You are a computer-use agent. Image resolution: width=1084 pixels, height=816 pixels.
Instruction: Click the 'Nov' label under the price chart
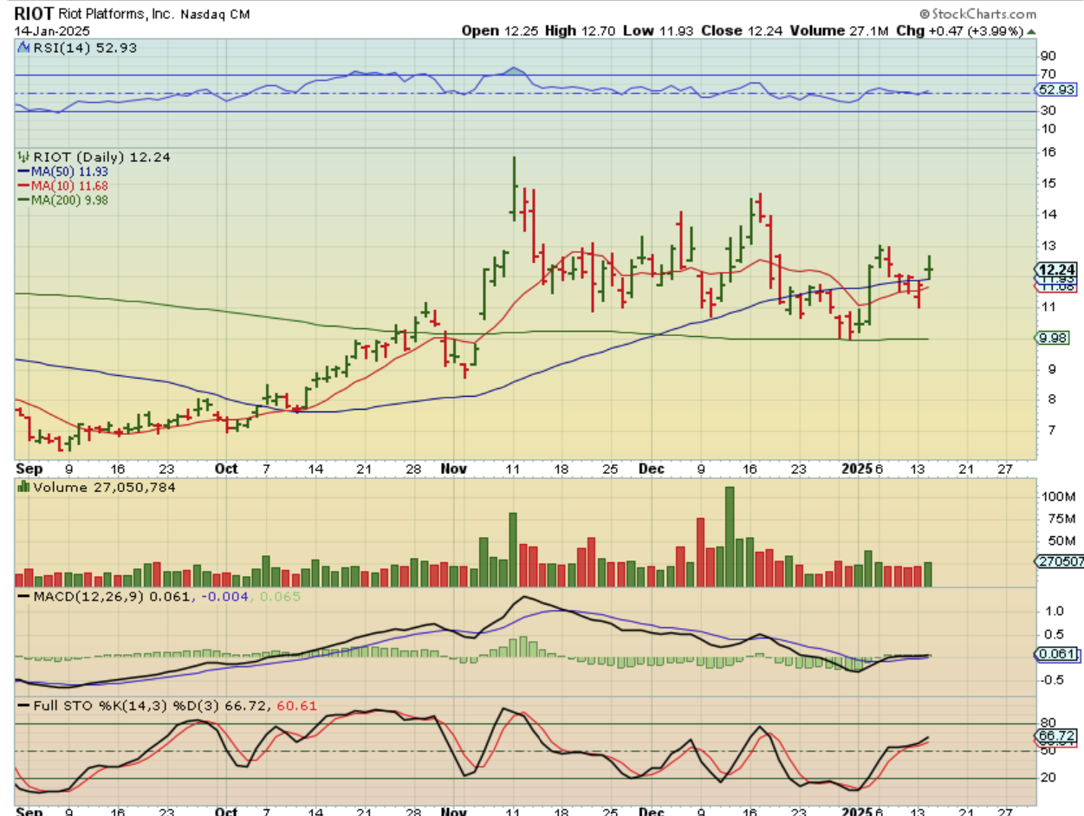tap(455, 469)
